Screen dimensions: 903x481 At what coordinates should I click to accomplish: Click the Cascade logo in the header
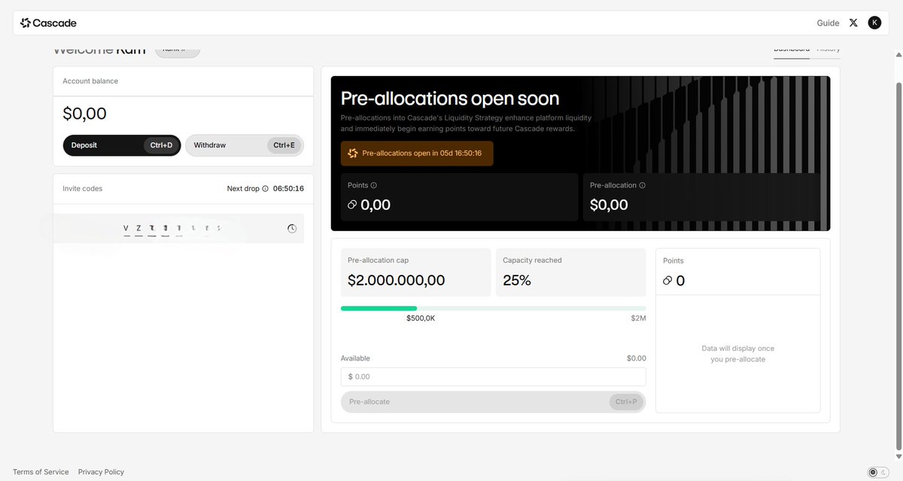coord(48,23)
